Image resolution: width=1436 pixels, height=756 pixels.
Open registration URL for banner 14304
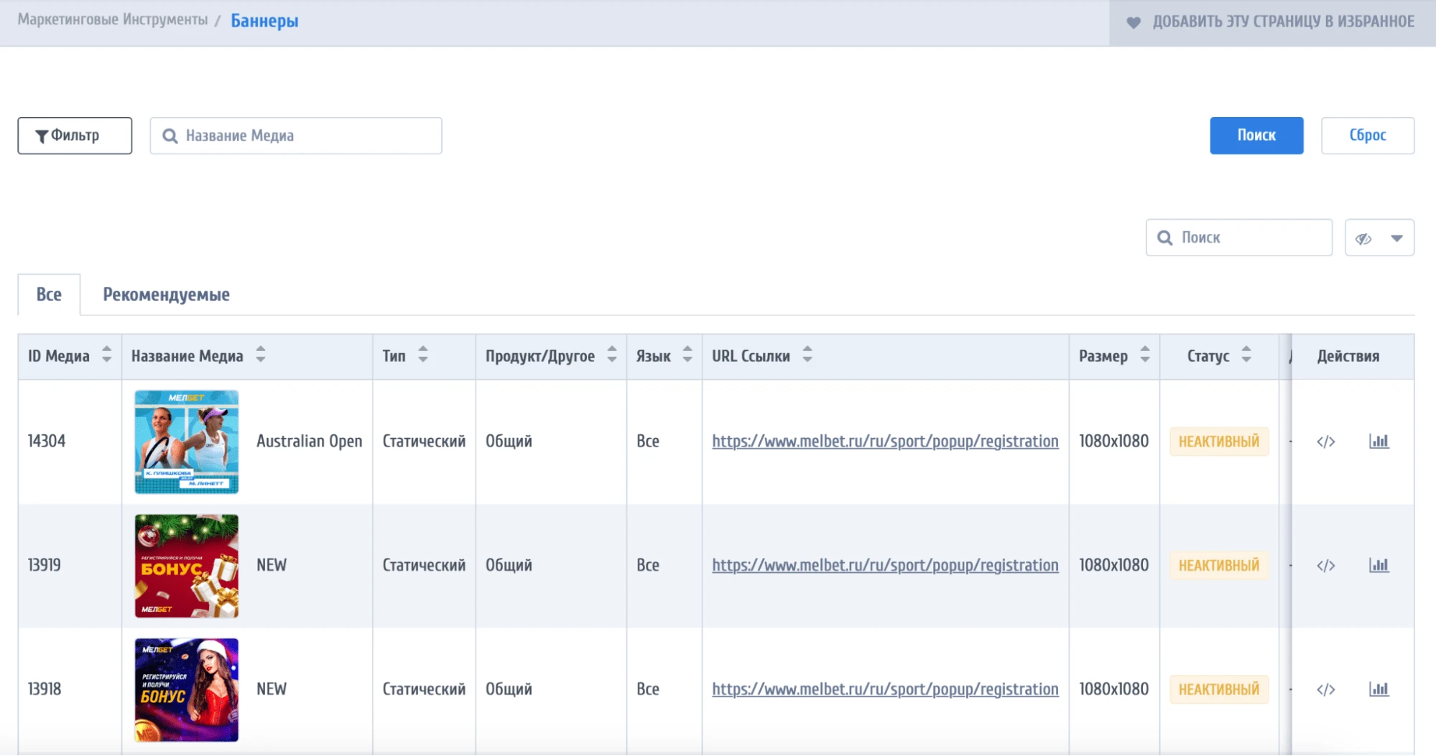coord(885,442)
